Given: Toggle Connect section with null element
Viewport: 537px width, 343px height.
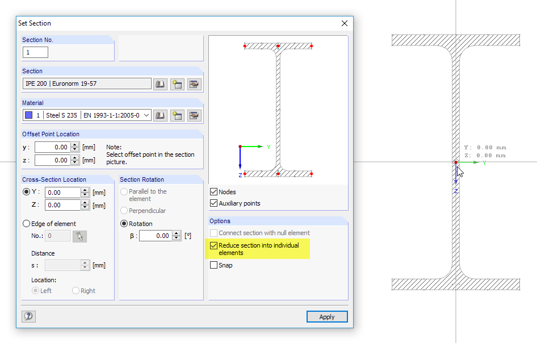Looking at the screenshot, I should point(213,233).
